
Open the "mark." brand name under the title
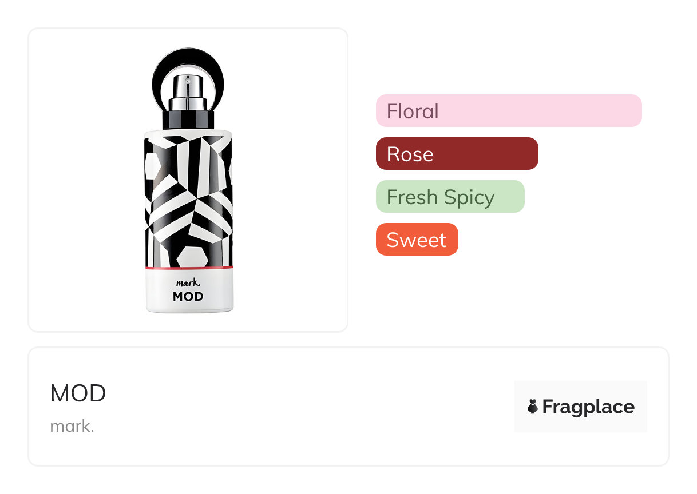(x=72, y=426)
